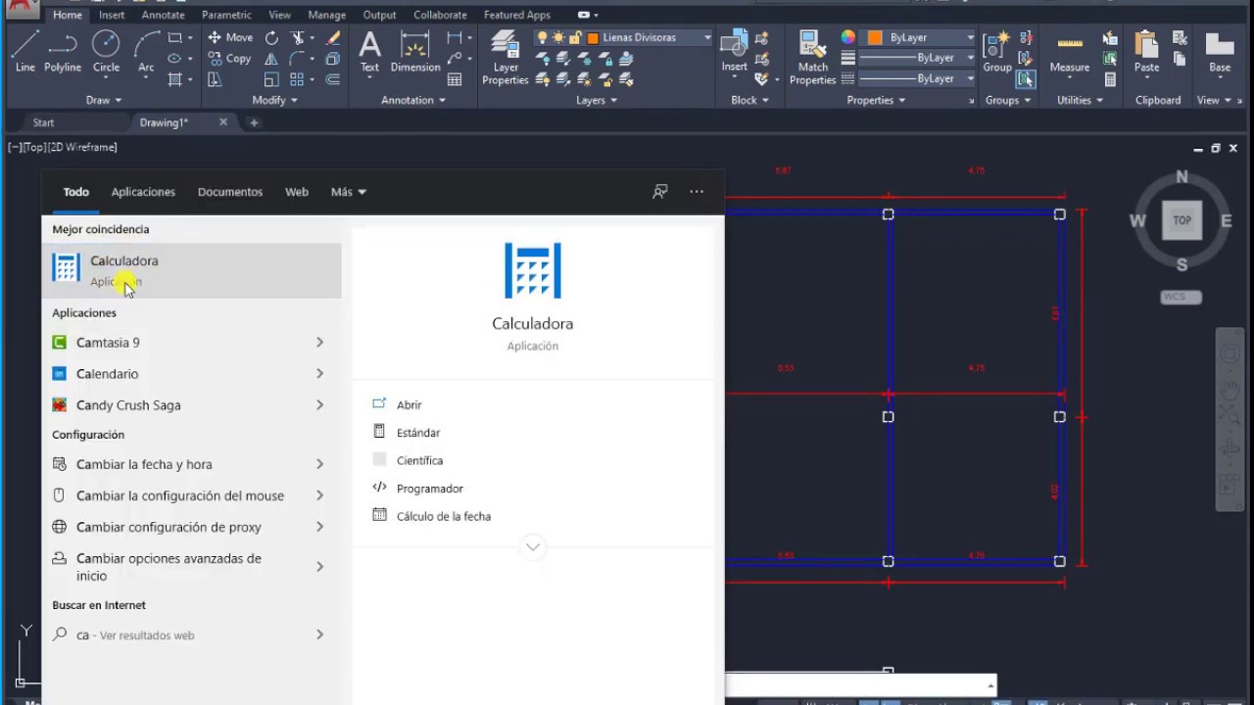Viewport: 1254px width, 705px height.
Task: Switch to the Annotate ribbon tab
Action: pyautogui.click(x=163, y=15)
